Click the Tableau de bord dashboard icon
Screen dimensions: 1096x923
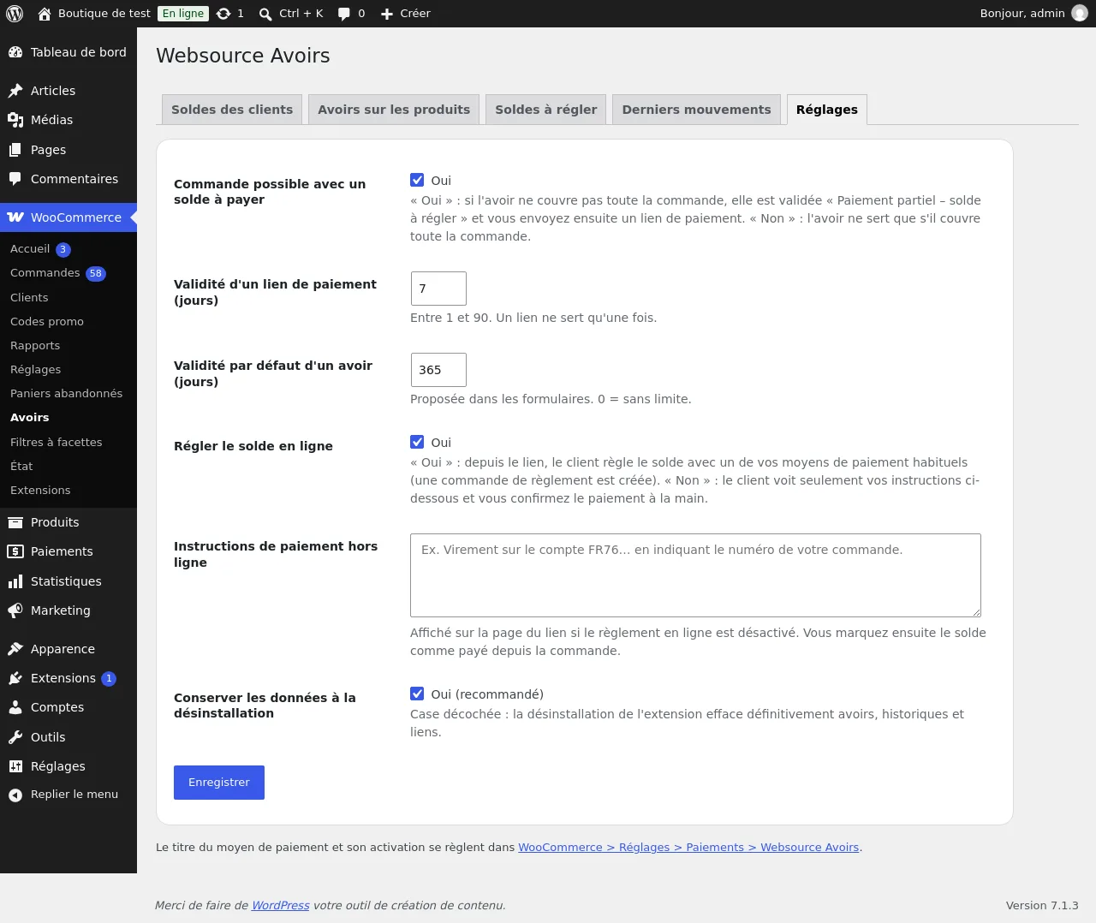[x=15, y=52]
